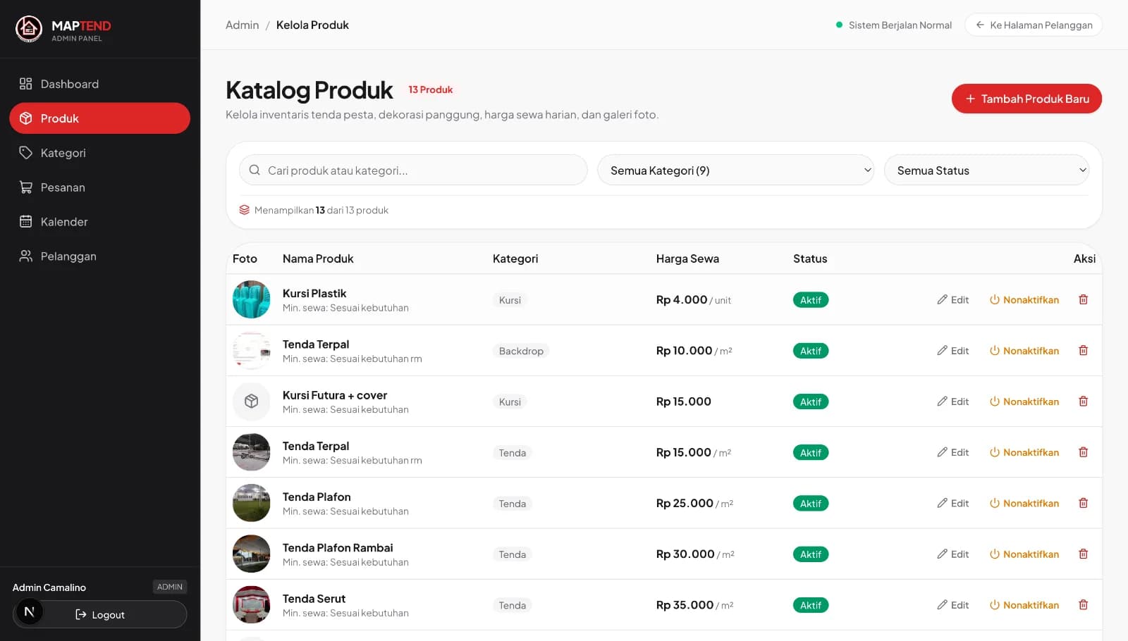
Task: Remove Kursi Futura + cover using trash icon
Action: (1084, 401)
